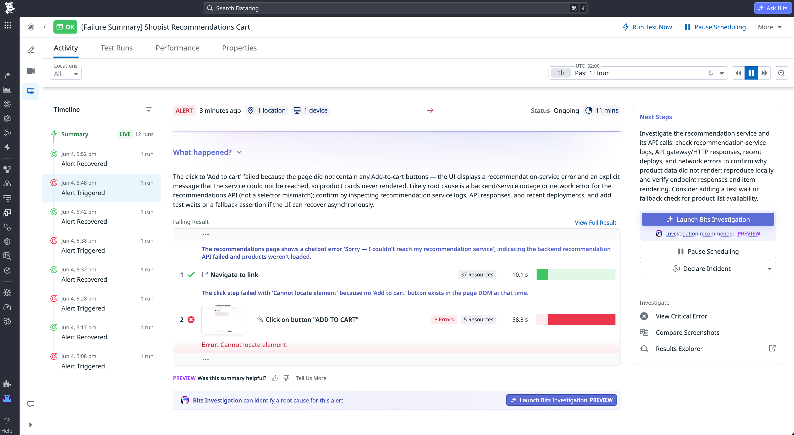Click the red arrow next alert icon
794x435 pixels.
(x=430, y=110)
